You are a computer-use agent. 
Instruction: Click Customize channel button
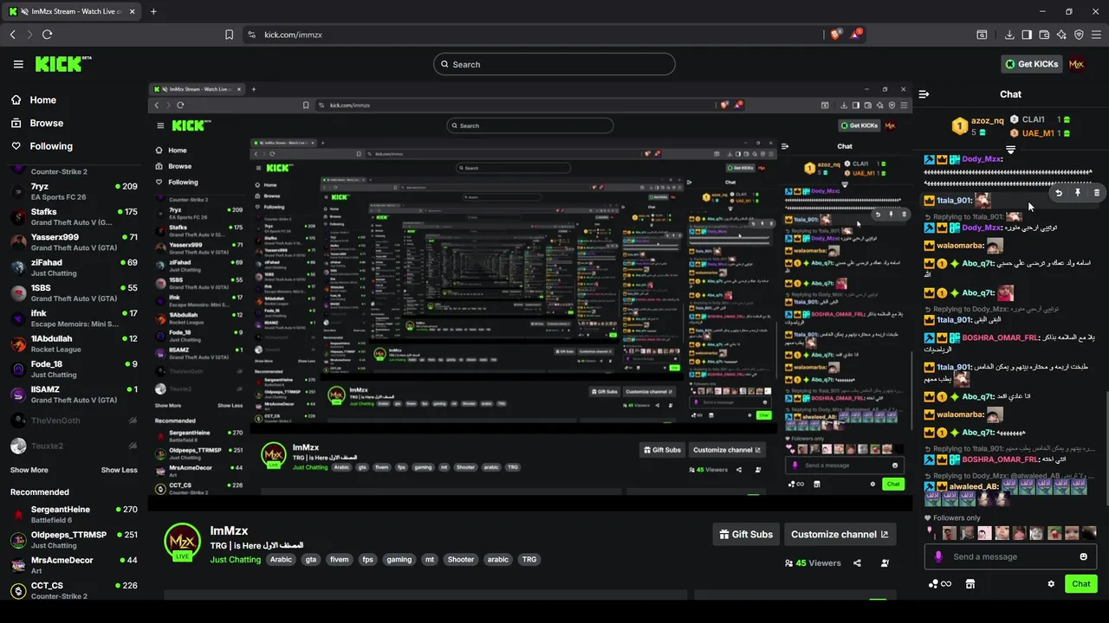pos(840,534)
